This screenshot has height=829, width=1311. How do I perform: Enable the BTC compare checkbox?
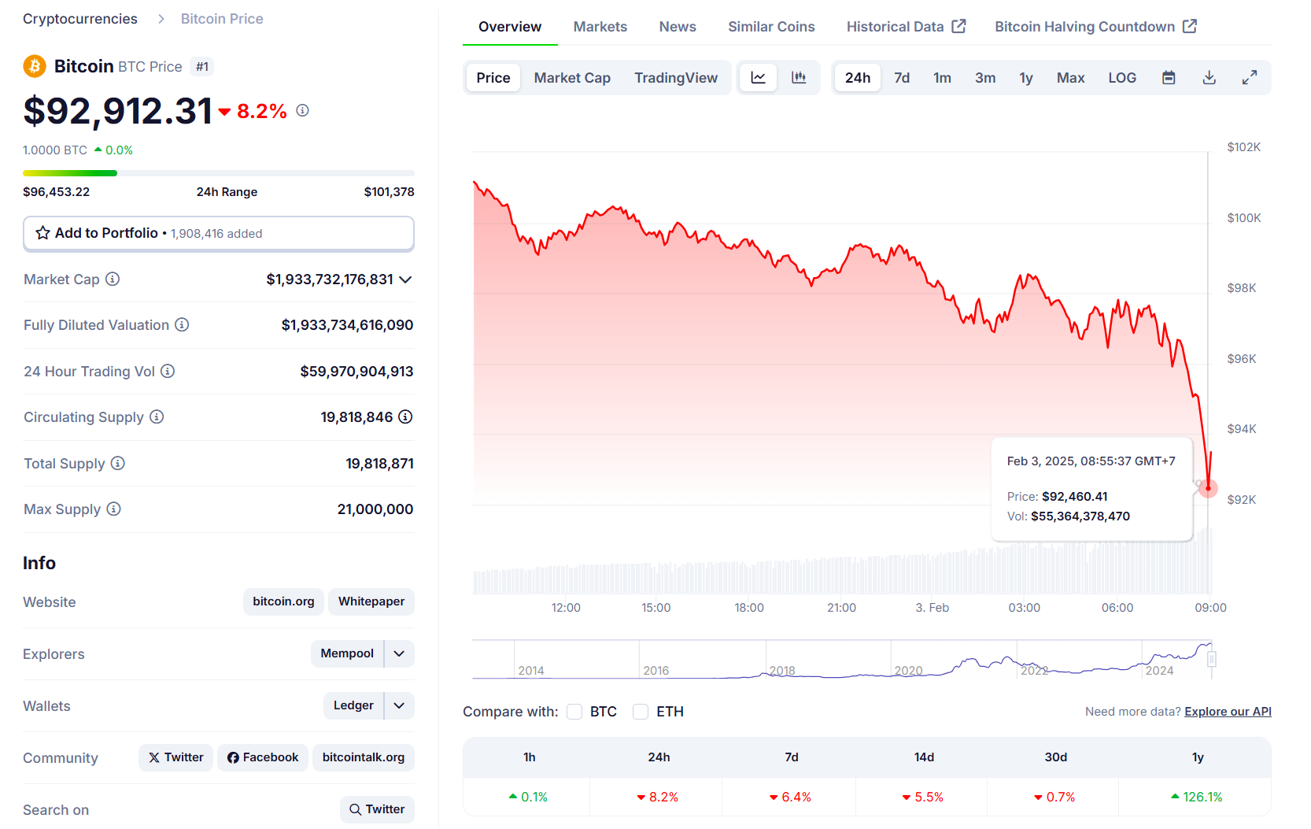click(x=574, y=712)
